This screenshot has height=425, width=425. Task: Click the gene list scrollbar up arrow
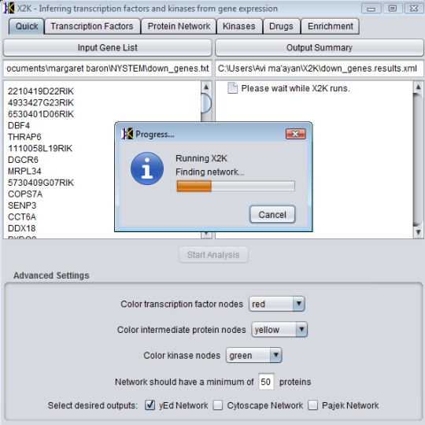point(206,87)
